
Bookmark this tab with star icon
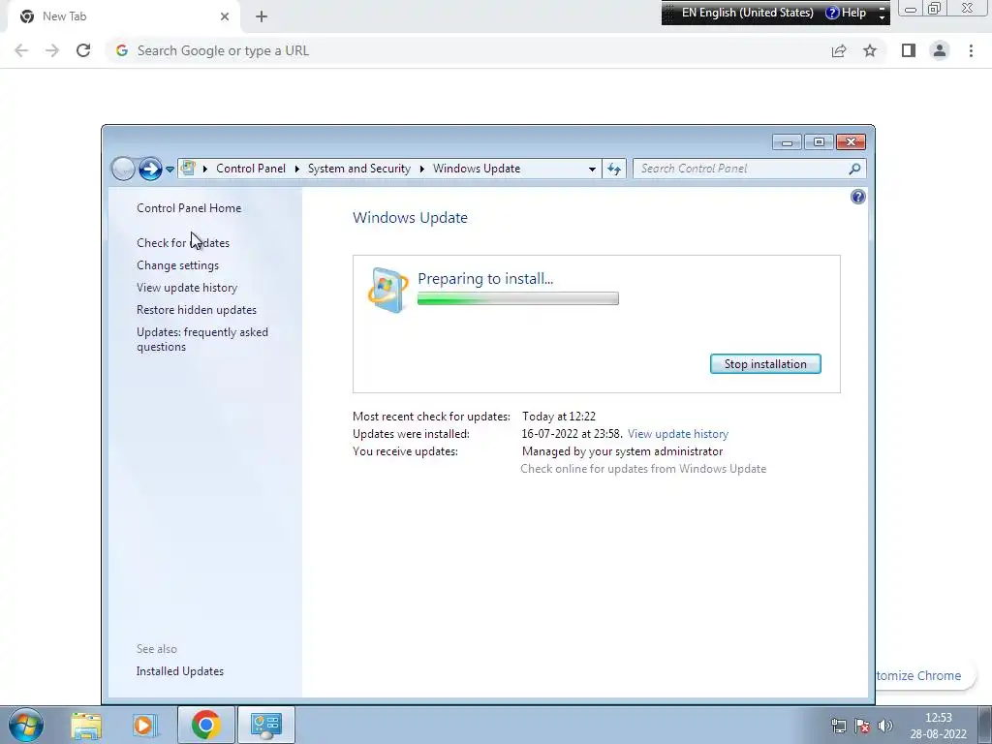pos(870,50)
